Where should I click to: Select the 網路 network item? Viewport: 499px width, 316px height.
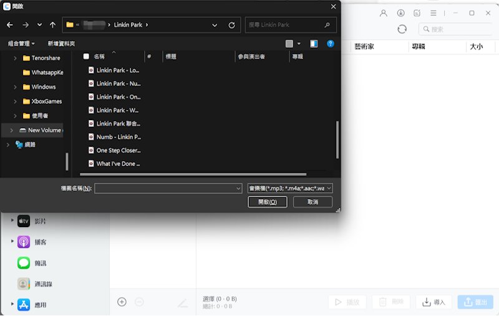(x=26, y=145)
